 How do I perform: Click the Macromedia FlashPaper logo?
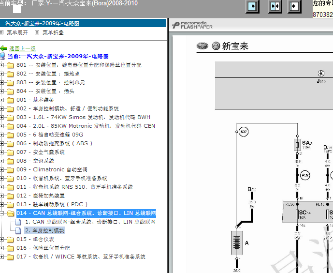192,25
